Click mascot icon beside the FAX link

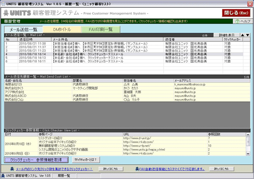tap(137, 169)
